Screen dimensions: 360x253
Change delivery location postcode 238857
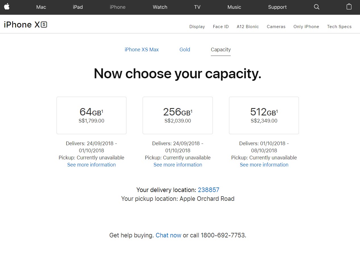209,190
